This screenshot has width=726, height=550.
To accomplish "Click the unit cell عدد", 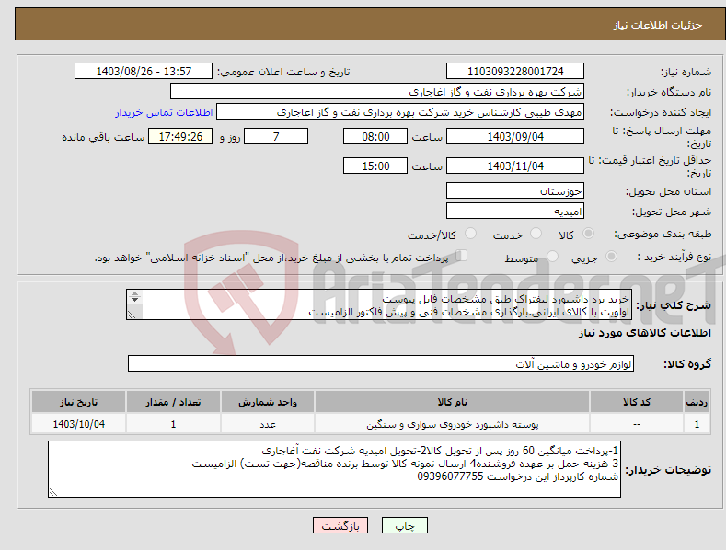I will point(268,424).
